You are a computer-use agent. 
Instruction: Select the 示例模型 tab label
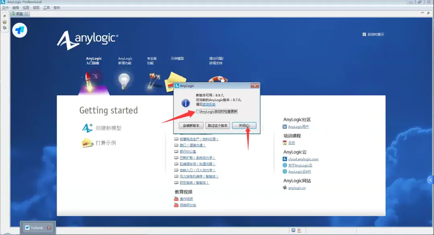(177, 58)
